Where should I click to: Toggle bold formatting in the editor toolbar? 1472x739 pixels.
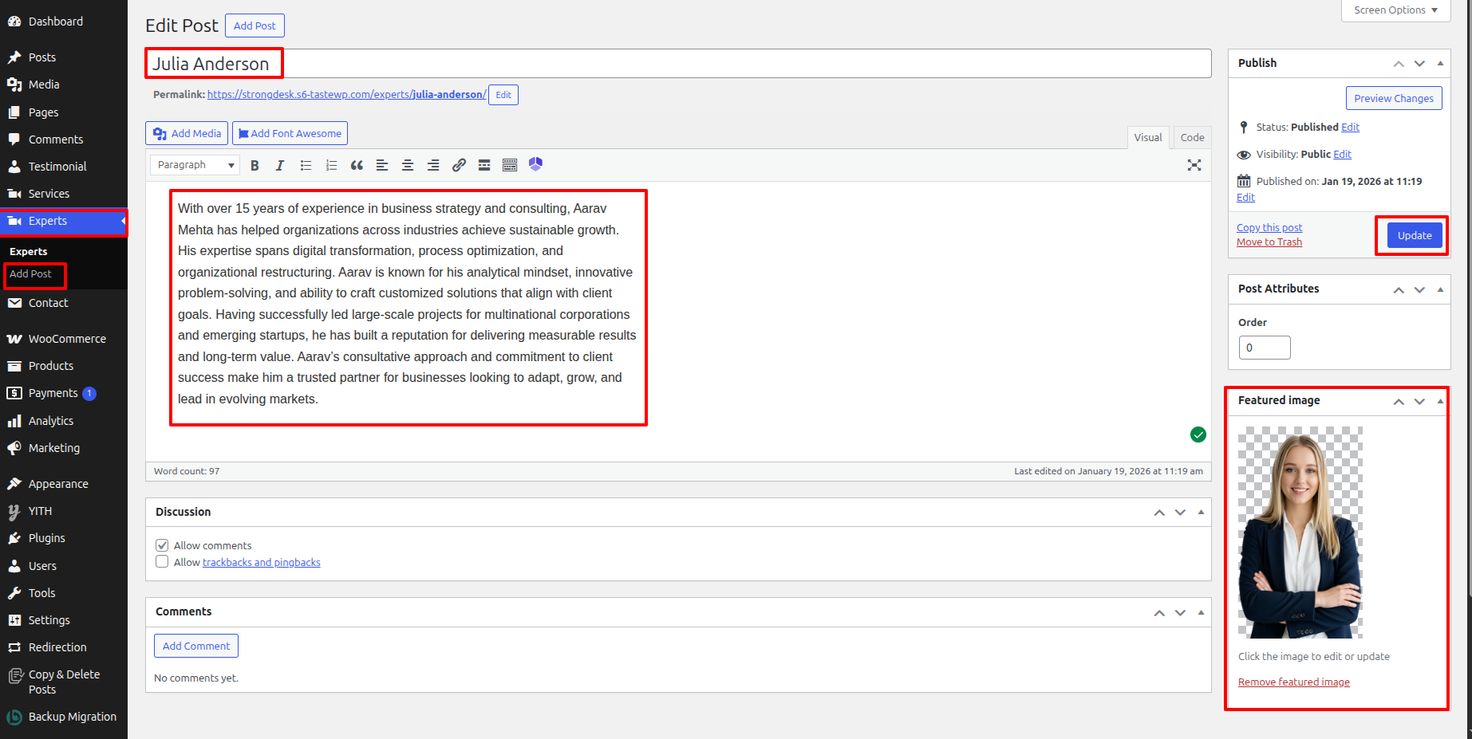(x=255, y=165)
